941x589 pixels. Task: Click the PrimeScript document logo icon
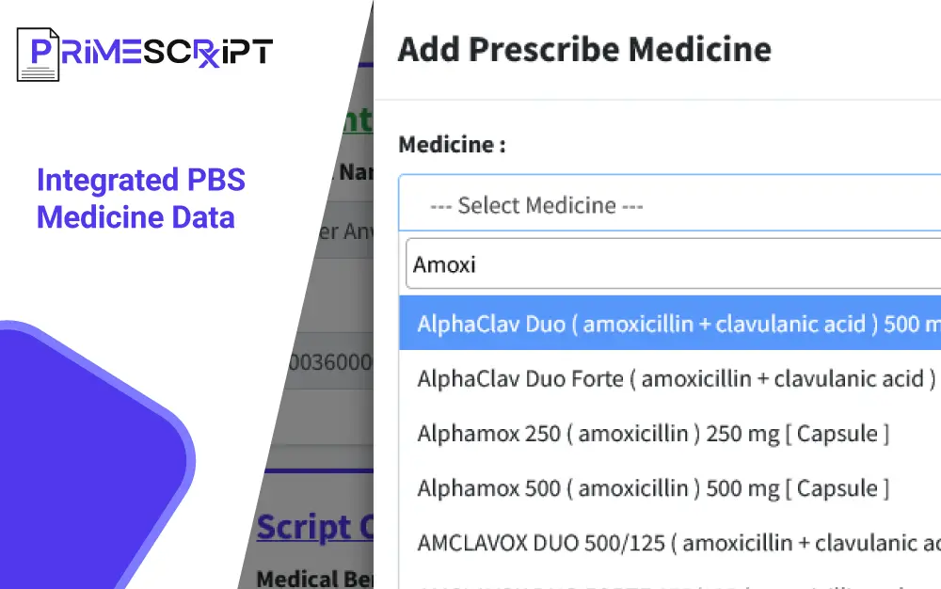pos(38,54)
